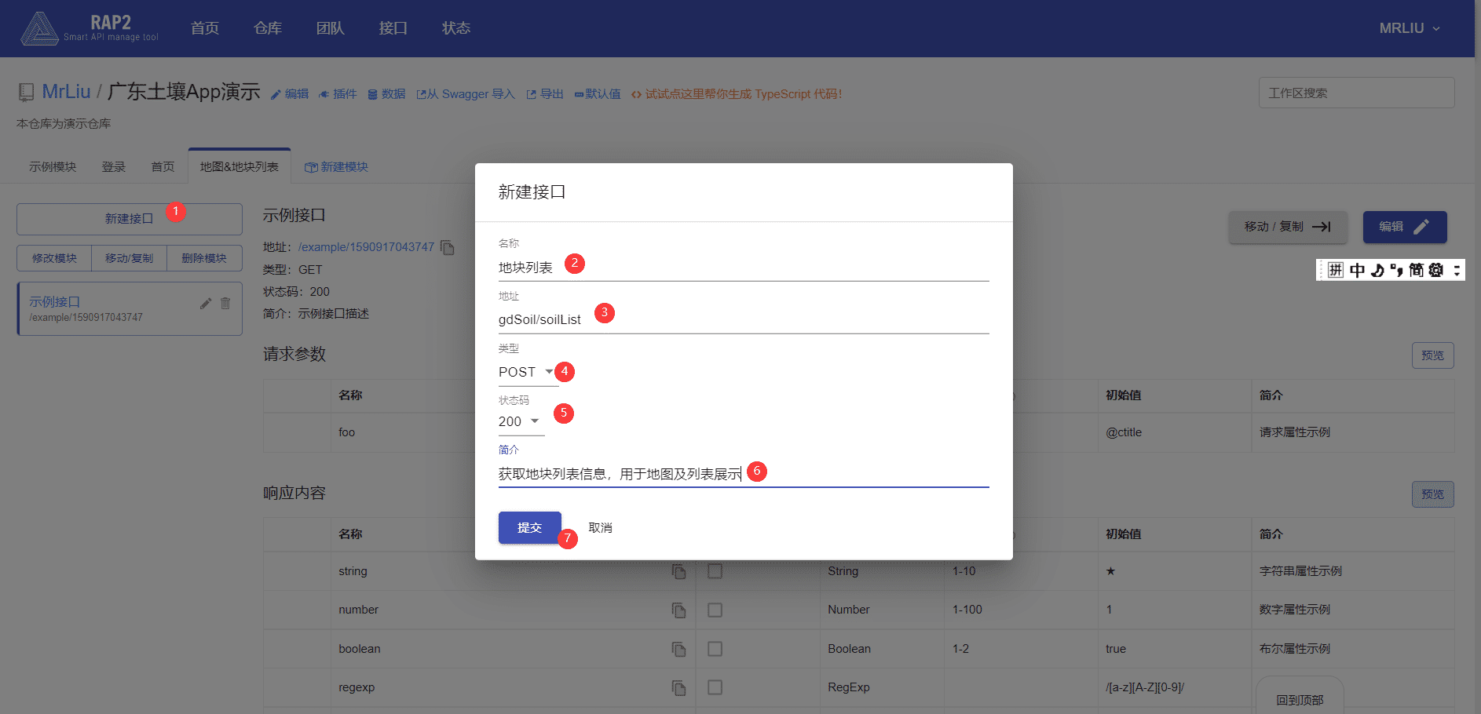Click the RAP2 logo icon

pyautogui.click(x=39, y=29)
